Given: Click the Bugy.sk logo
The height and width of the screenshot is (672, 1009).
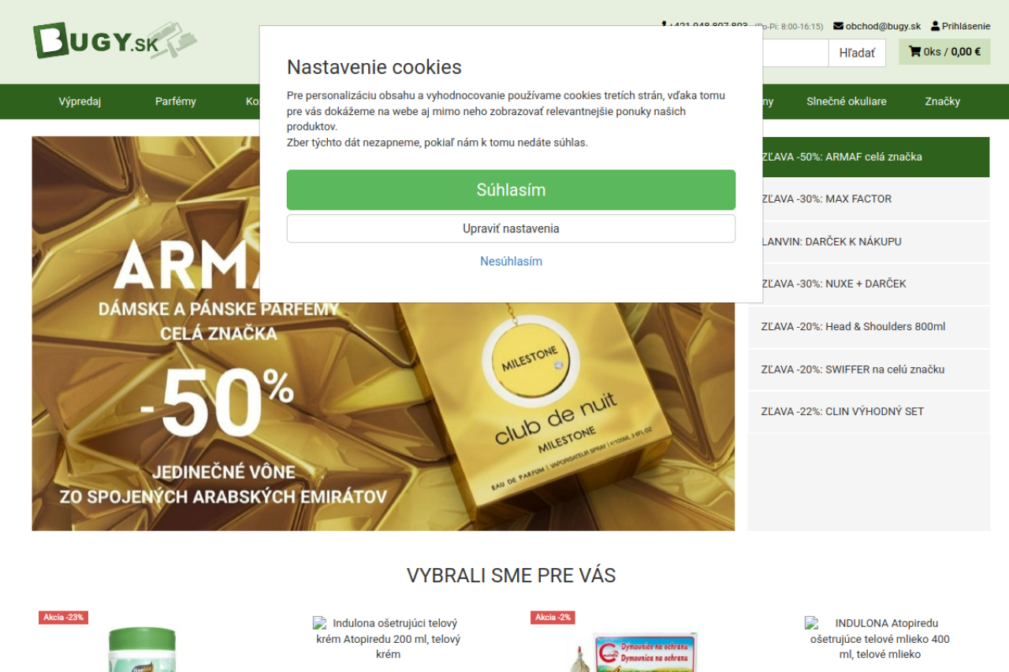Looking at the screenshot, I should [114, 40].
